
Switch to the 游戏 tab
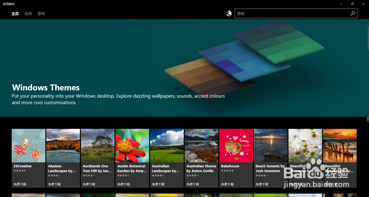(x=41, y=14)
